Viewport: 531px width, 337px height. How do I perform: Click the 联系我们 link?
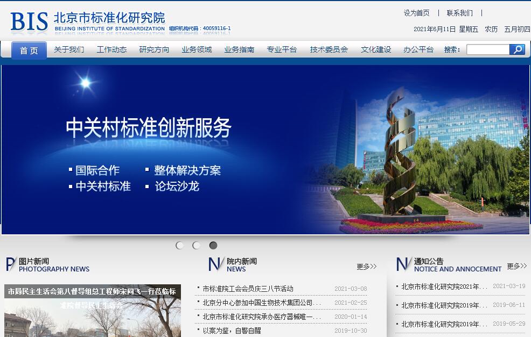pos(460,13)
